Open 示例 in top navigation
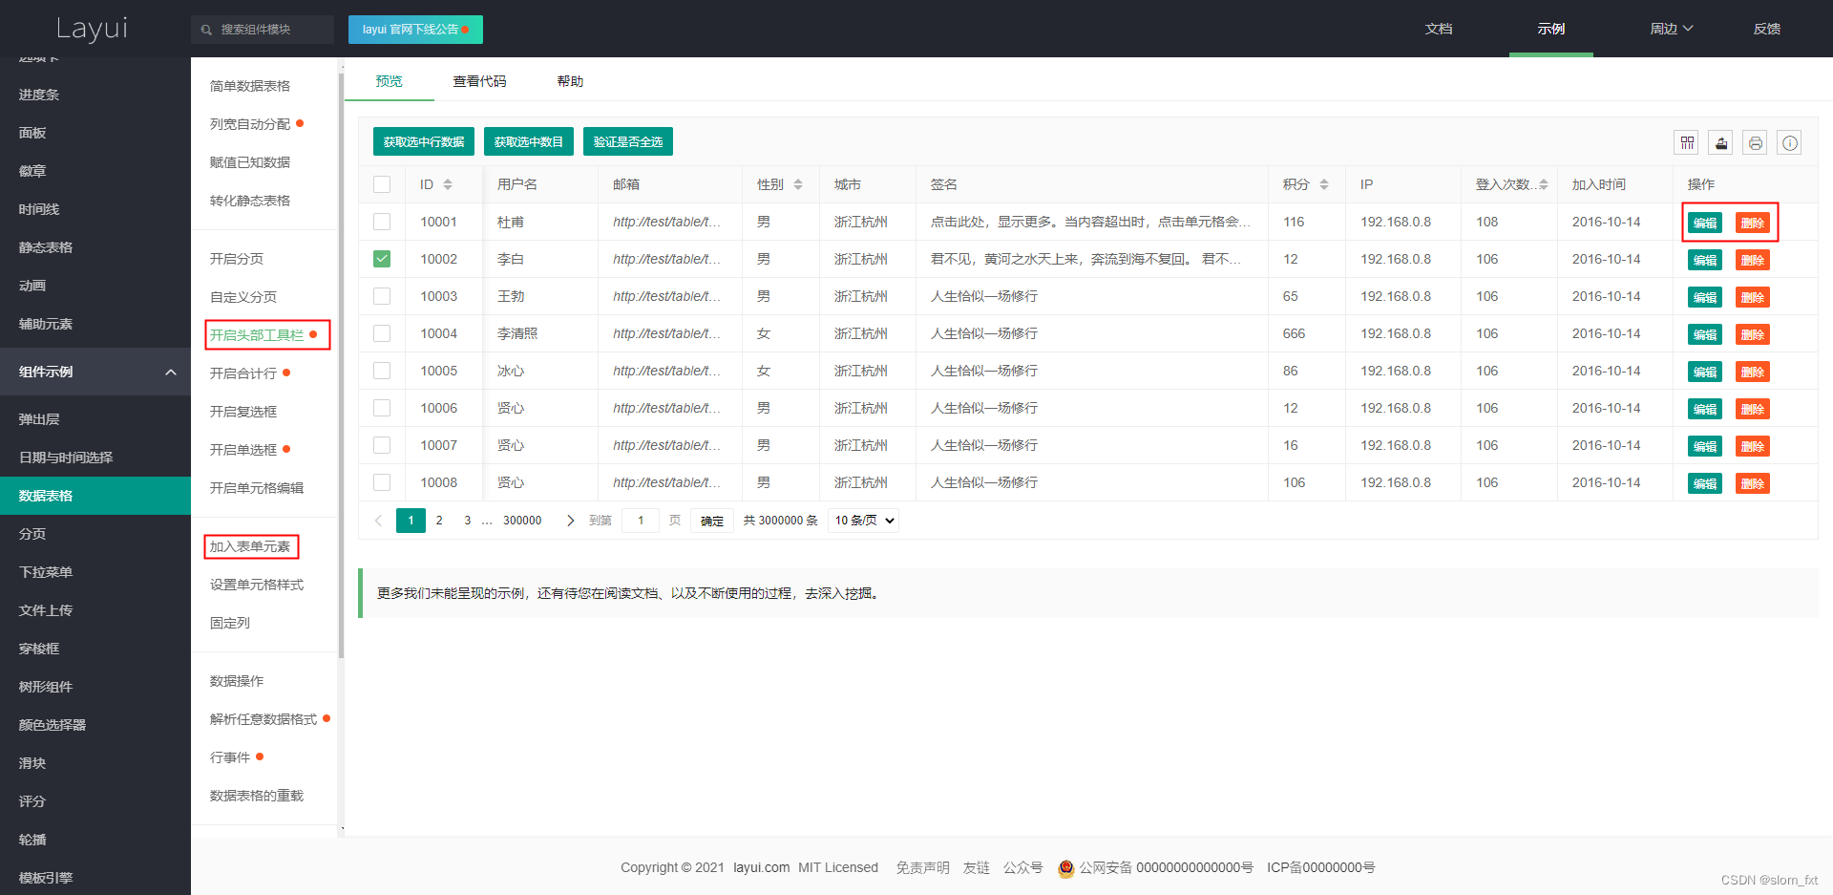 tap(1551, 29)
